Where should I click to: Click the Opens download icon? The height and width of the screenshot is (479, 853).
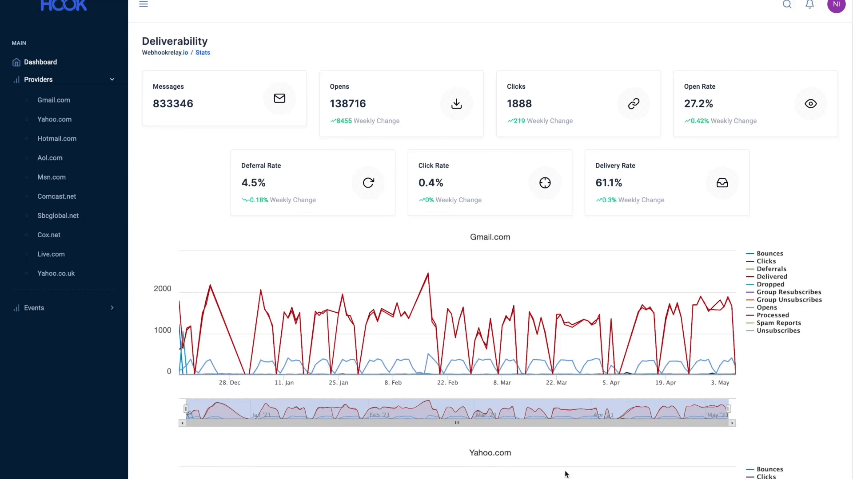(456, 104)
